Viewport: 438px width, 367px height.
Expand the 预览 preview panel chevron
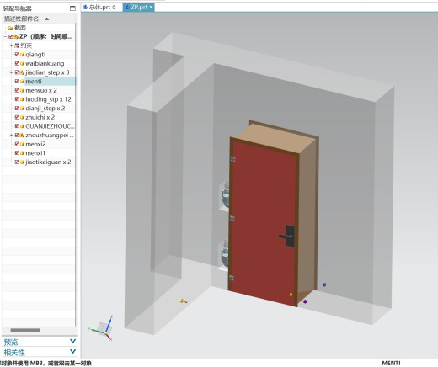pyautogui.click(x=72, y=341)
